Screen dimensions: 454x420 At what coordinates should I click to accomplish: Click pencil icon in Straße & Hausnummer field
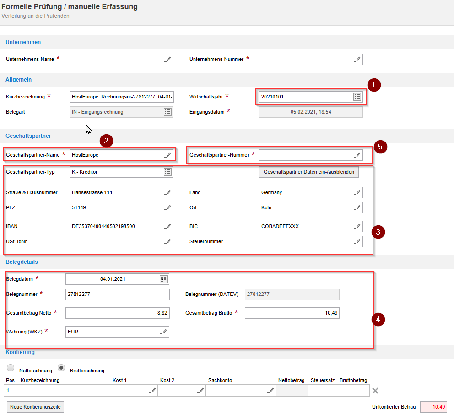[x=168, y=192]
